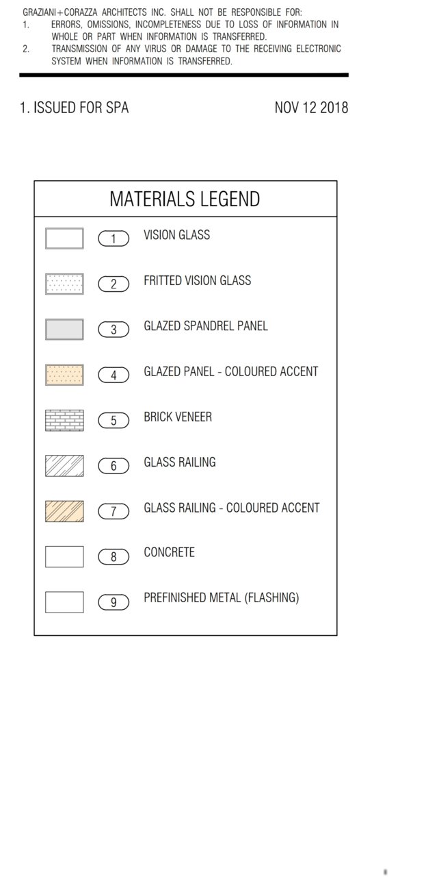The height and width of the screenshot is (877, 426).
Task: Click the BRICK VENEER label text
Action: [178, 417]
